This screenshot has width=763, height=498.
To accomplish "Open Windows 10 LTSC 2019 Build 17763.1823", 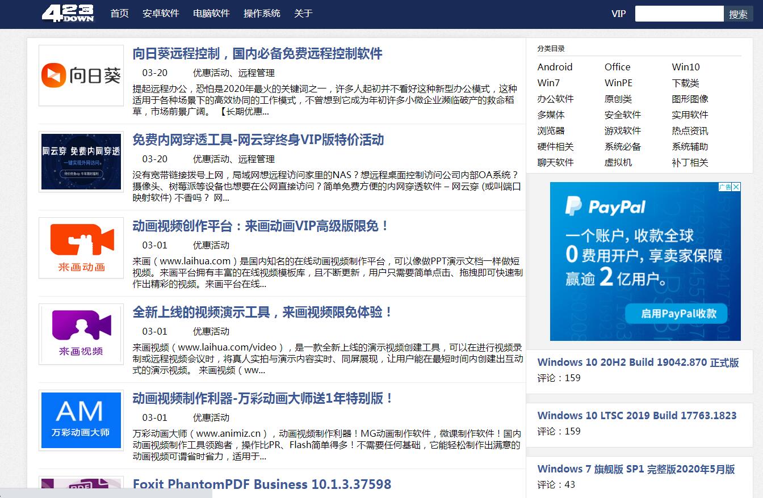I will [637, 416].
